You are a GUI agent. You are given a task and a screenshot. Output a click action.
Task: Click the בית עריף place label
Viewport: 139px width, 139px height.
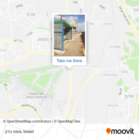click(113, 105)
